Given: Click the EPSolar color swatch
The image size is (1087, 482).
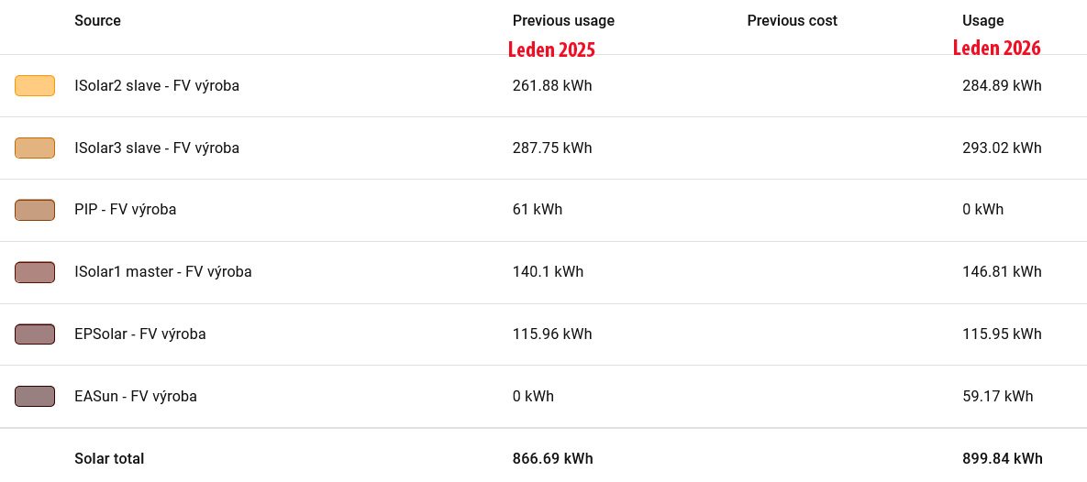Looking at the screenshot, I should (35, 334).
